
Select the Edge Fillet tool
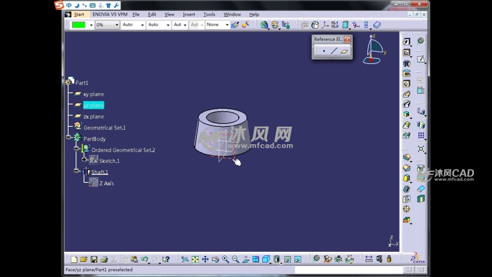point(406,157)
